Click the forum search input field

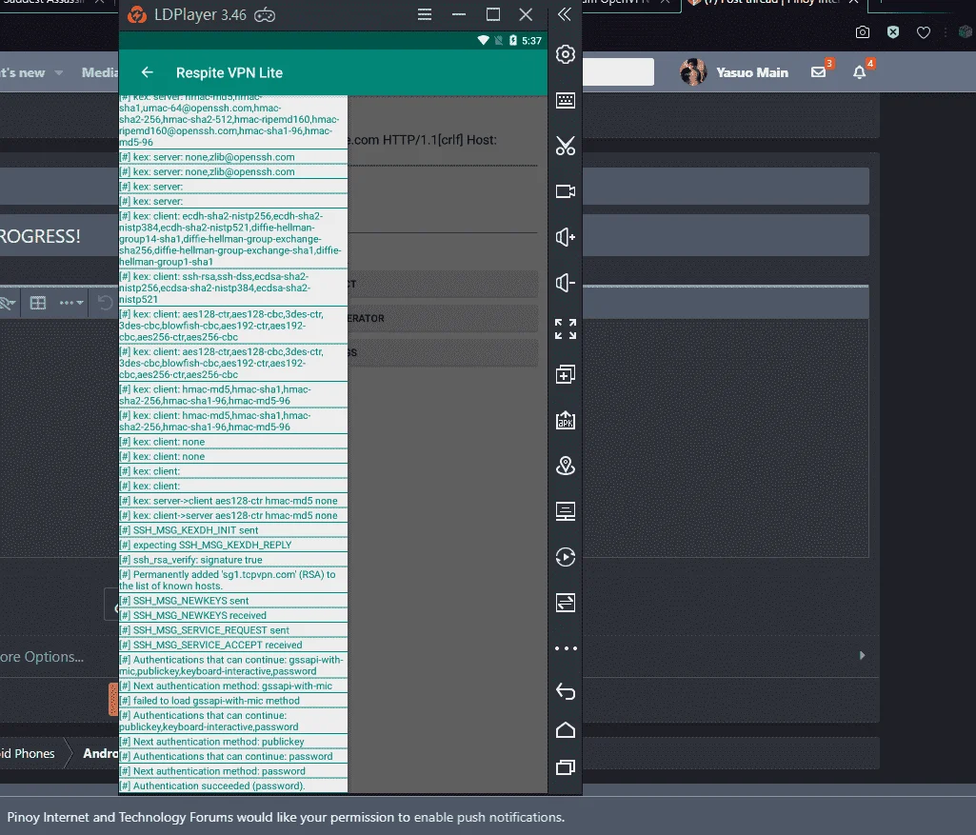pyautogui.click(x=618, y=71)
